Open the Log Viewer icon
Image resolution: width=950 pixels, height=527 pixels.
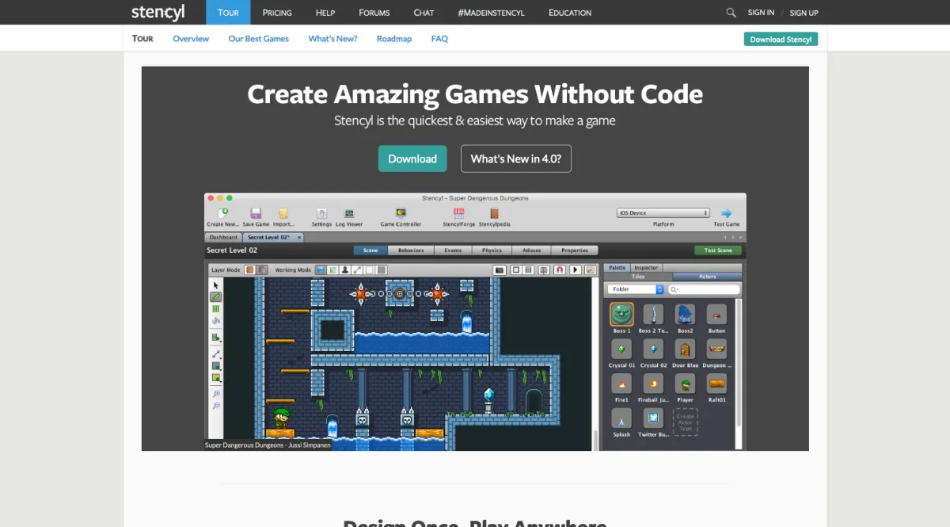point(348,213)
